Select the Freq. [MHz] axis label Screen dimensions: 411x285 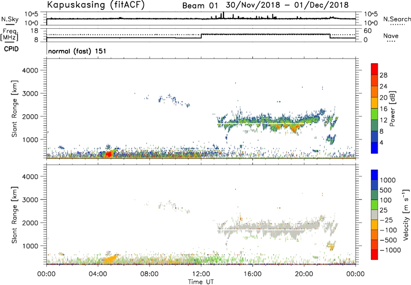10,35
